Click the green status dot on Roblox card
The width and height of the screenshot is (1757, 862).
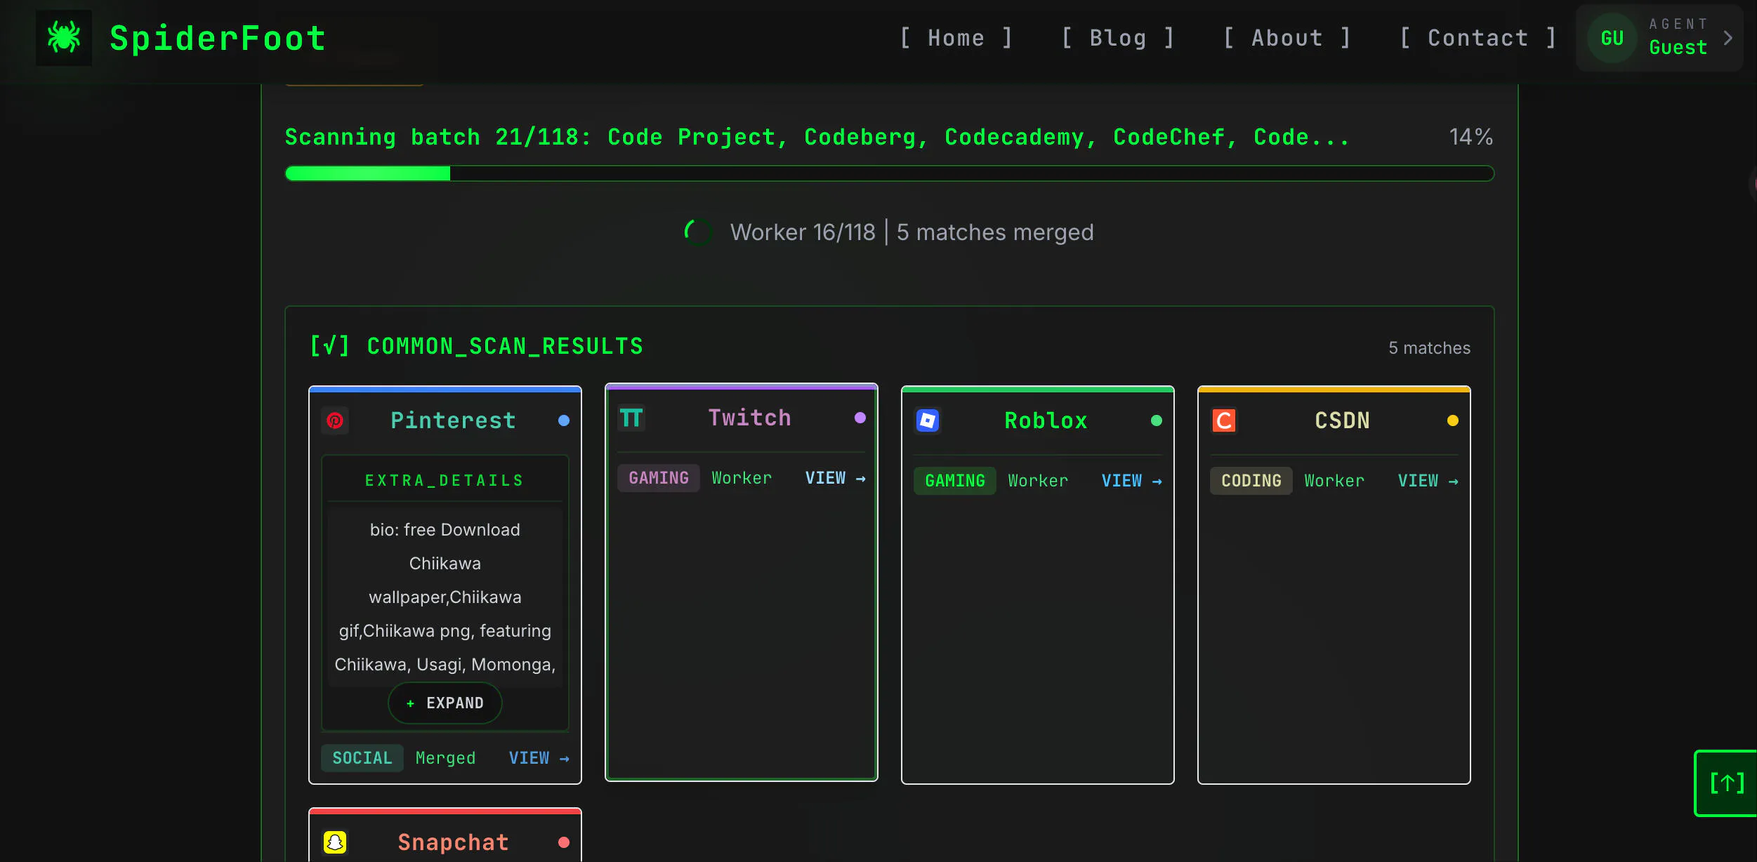click(1157, 420)
